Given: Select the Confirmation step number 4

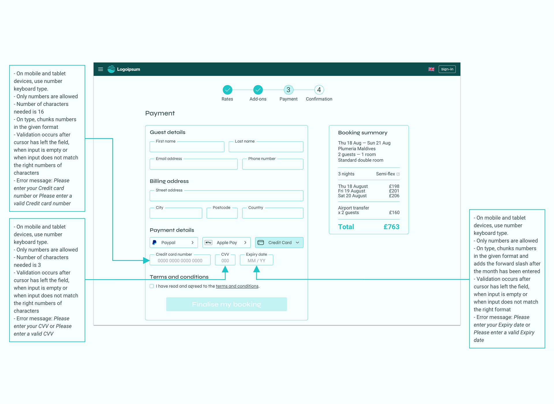Looking at the screenshot, I should 319,90.
